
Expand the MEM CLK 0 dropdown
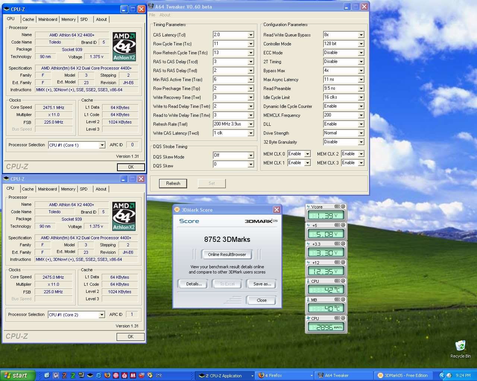tap(307, 154)
